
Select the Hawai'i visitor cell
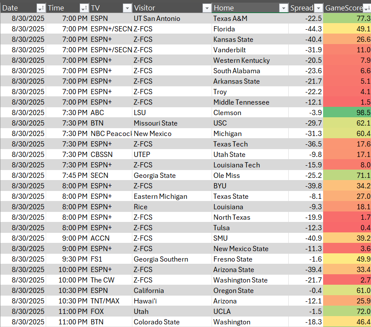point(172,301)
